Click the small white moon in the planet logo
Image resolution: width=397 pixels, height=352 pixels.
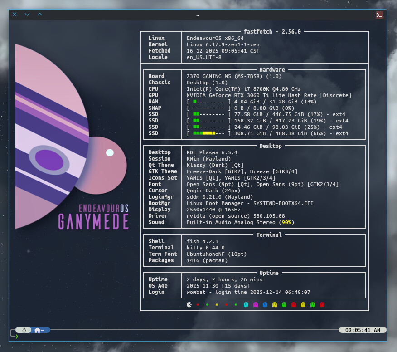click(x=110, y=153)
